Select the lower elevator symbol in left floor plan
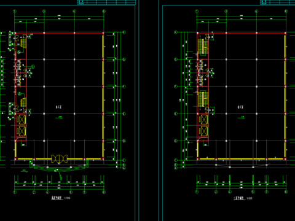 pos(22,131)
